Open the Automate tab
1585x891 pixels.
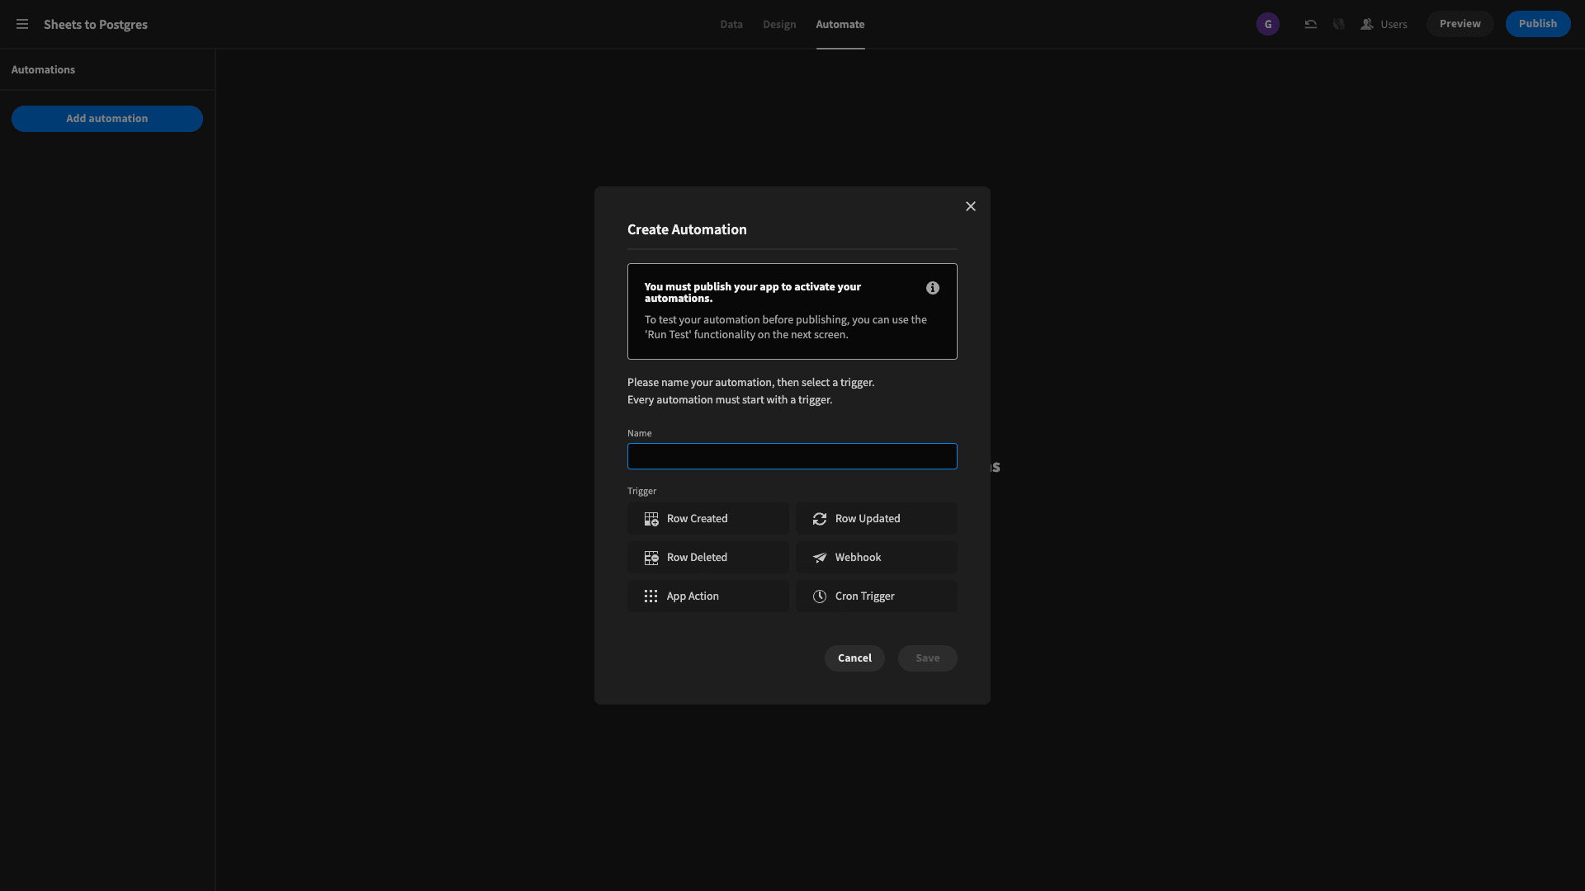[x=840, y=25]
